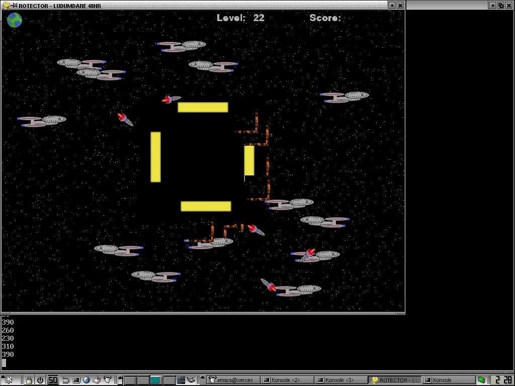Switch to the highlighted teal desktop in pager
This screenshot has height=386, width=515.
tap(155, 380)
